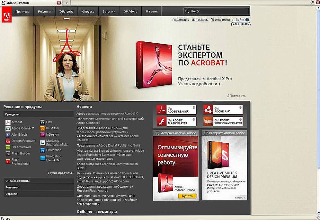320x220 pixels.
Task: Collapse the Продукты section in the sidebar panel
Action: [38, 114]
